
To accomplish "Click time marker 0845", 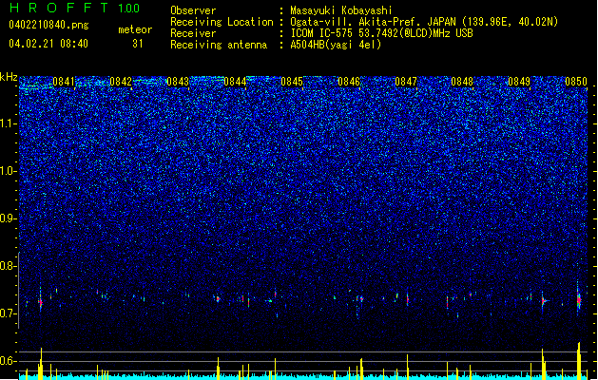I will 292,82.
